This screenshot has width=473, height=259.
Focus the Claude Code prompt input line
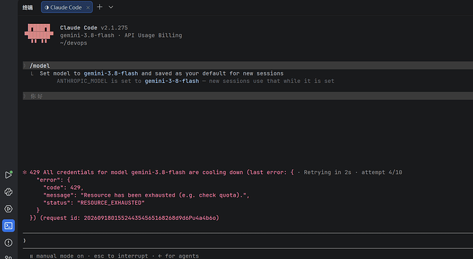(x=247, y=241)
